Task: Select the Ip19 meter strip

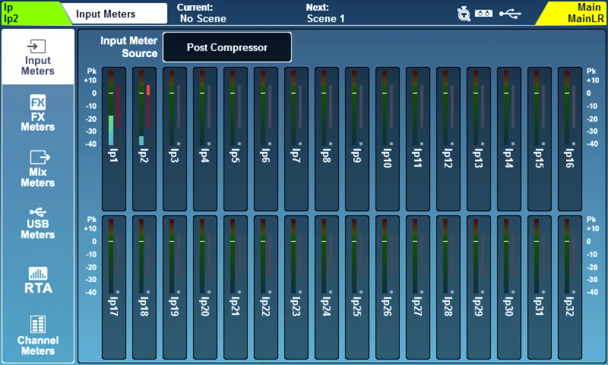Action: 175,287
